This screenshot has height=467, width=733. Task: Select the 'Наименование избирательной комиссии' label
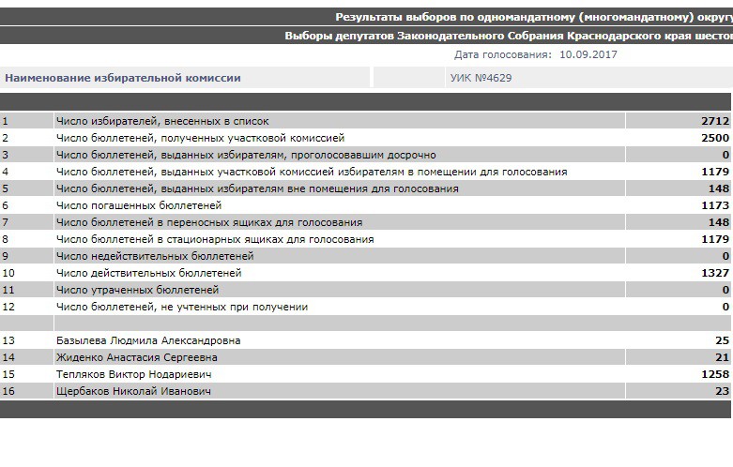tap(123, 78)
